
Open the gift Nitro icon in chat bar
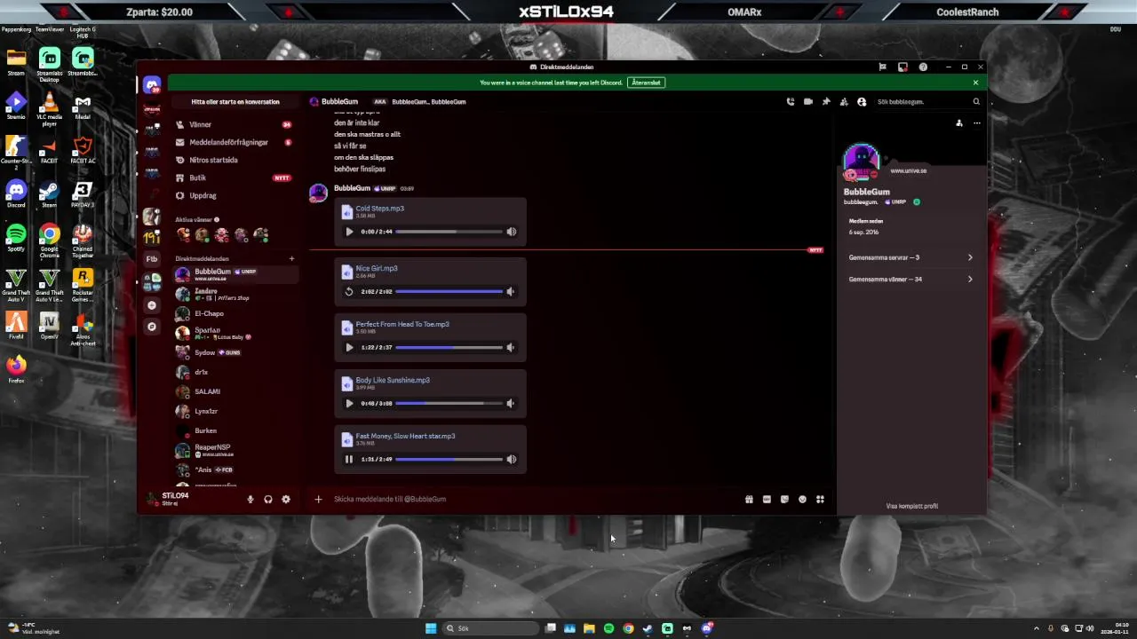pyautogui.click(x=749, y=500)
